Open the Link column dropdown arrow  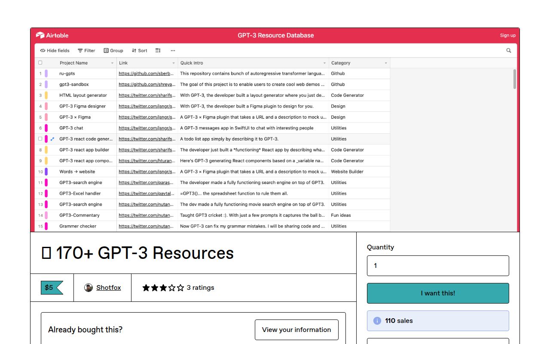click(174, 63)
